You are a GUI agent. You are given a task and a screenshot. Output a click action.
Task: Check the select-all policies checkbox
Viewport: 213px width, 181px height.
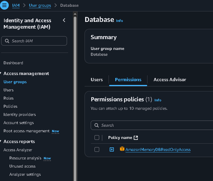(97, 138)
